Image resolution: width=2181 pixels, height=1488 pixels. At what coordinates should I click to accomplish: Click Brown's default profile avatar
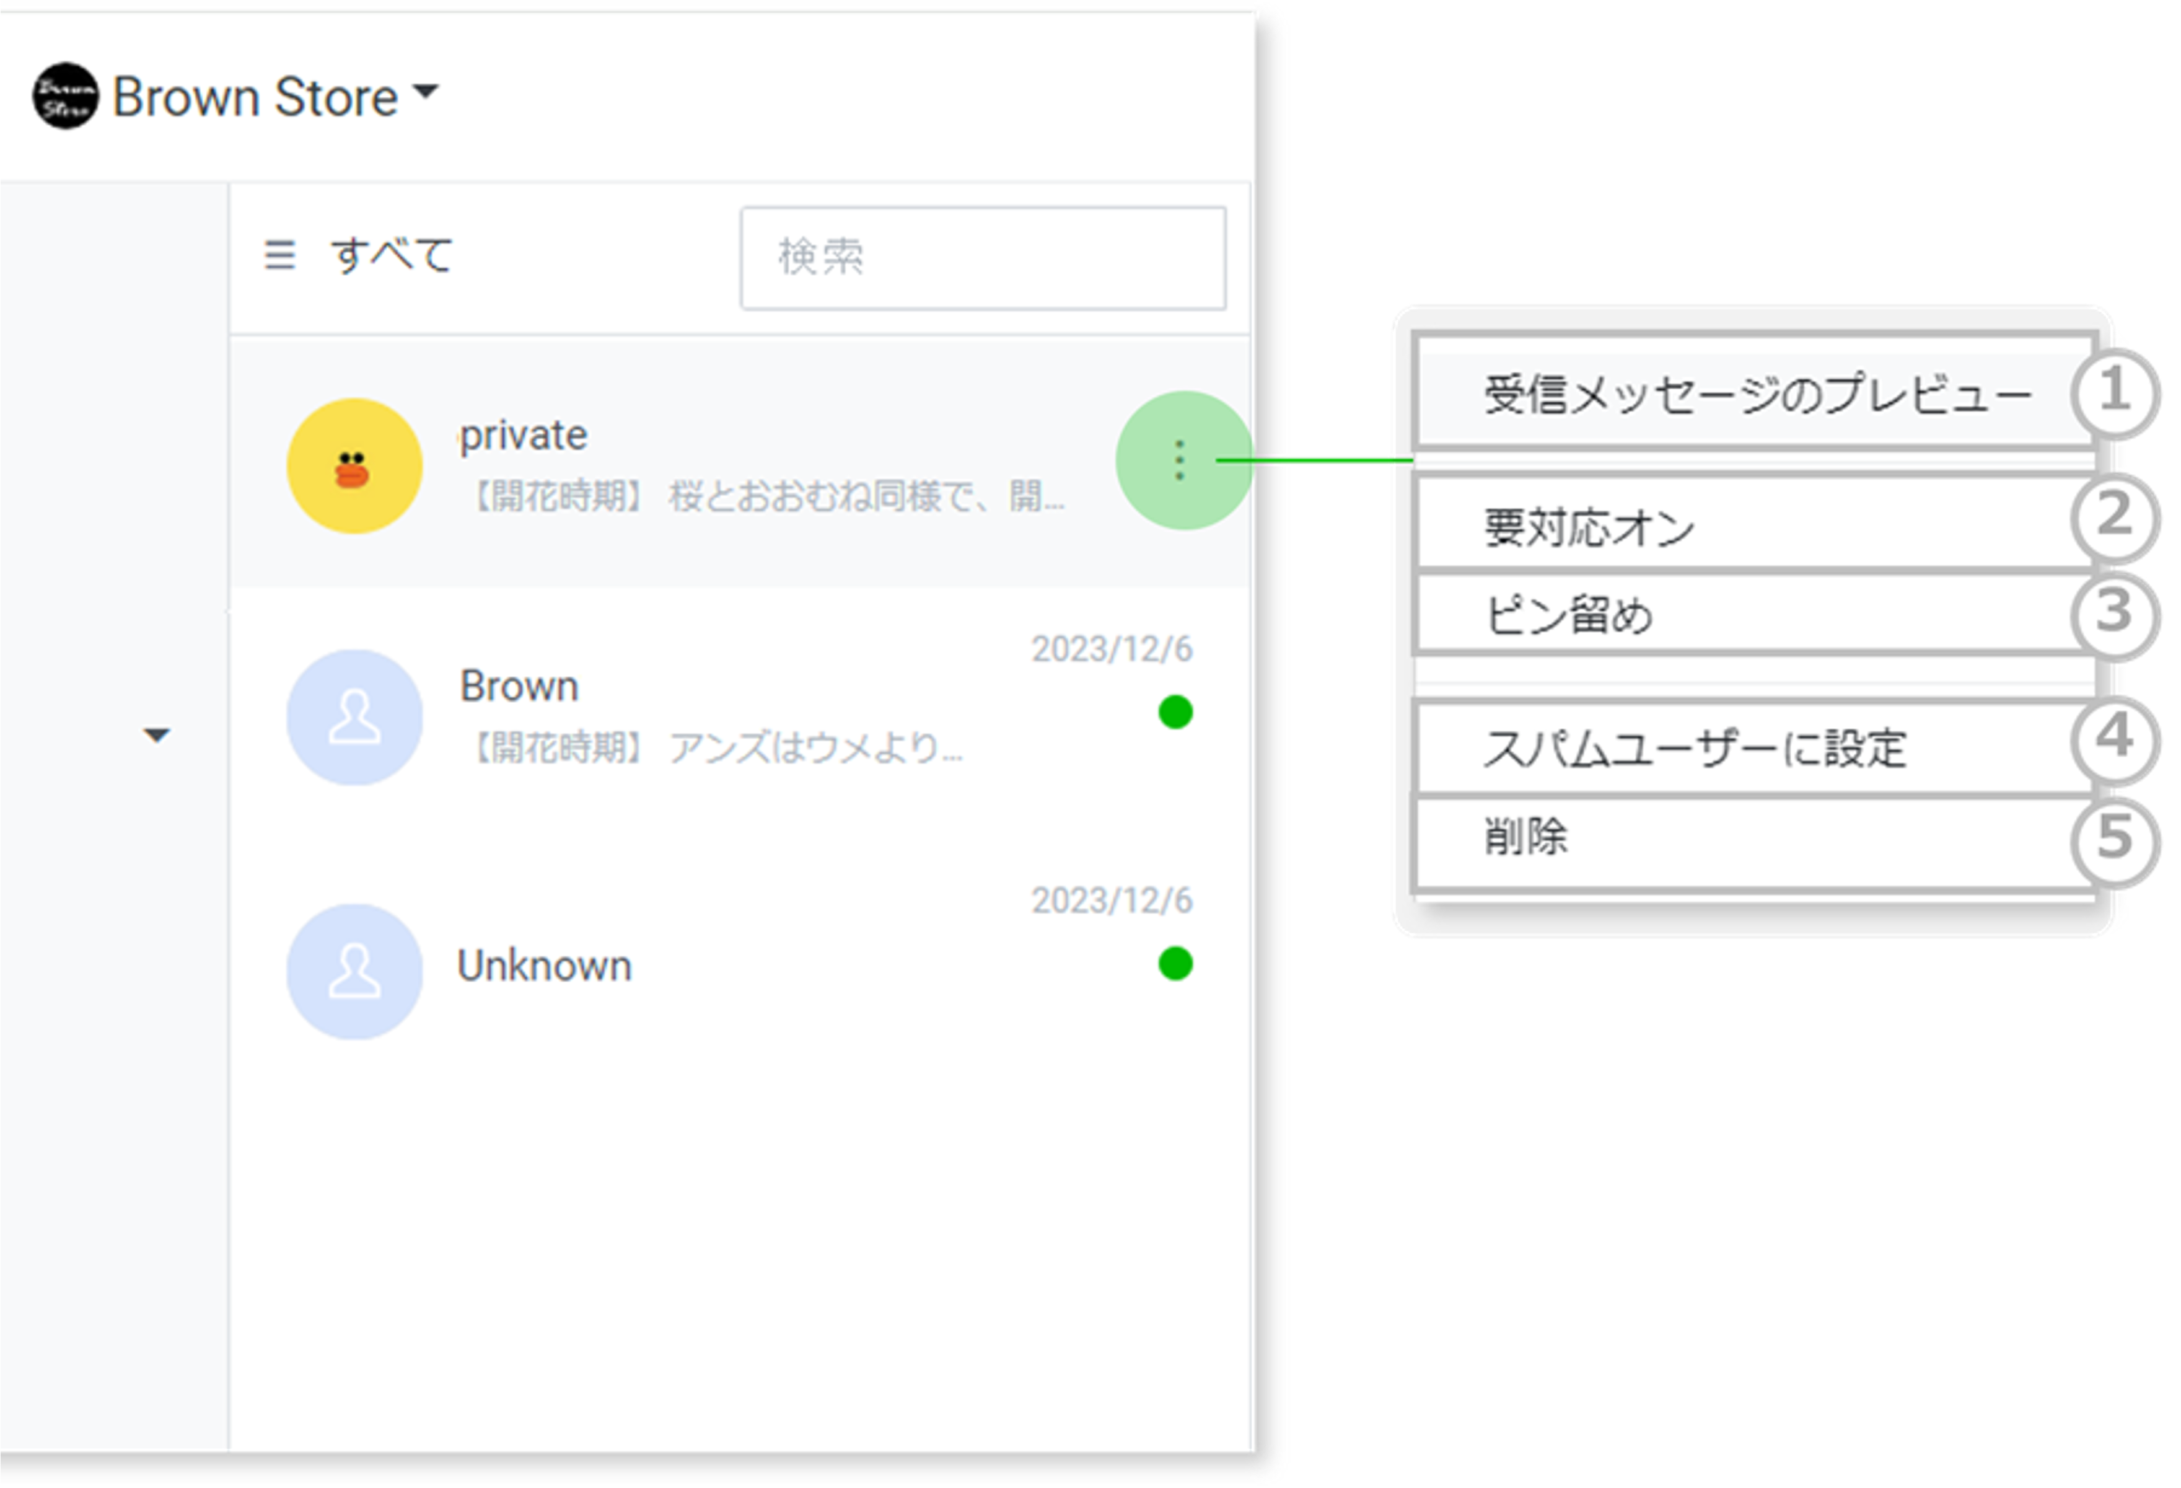click(x=354, y=717)
